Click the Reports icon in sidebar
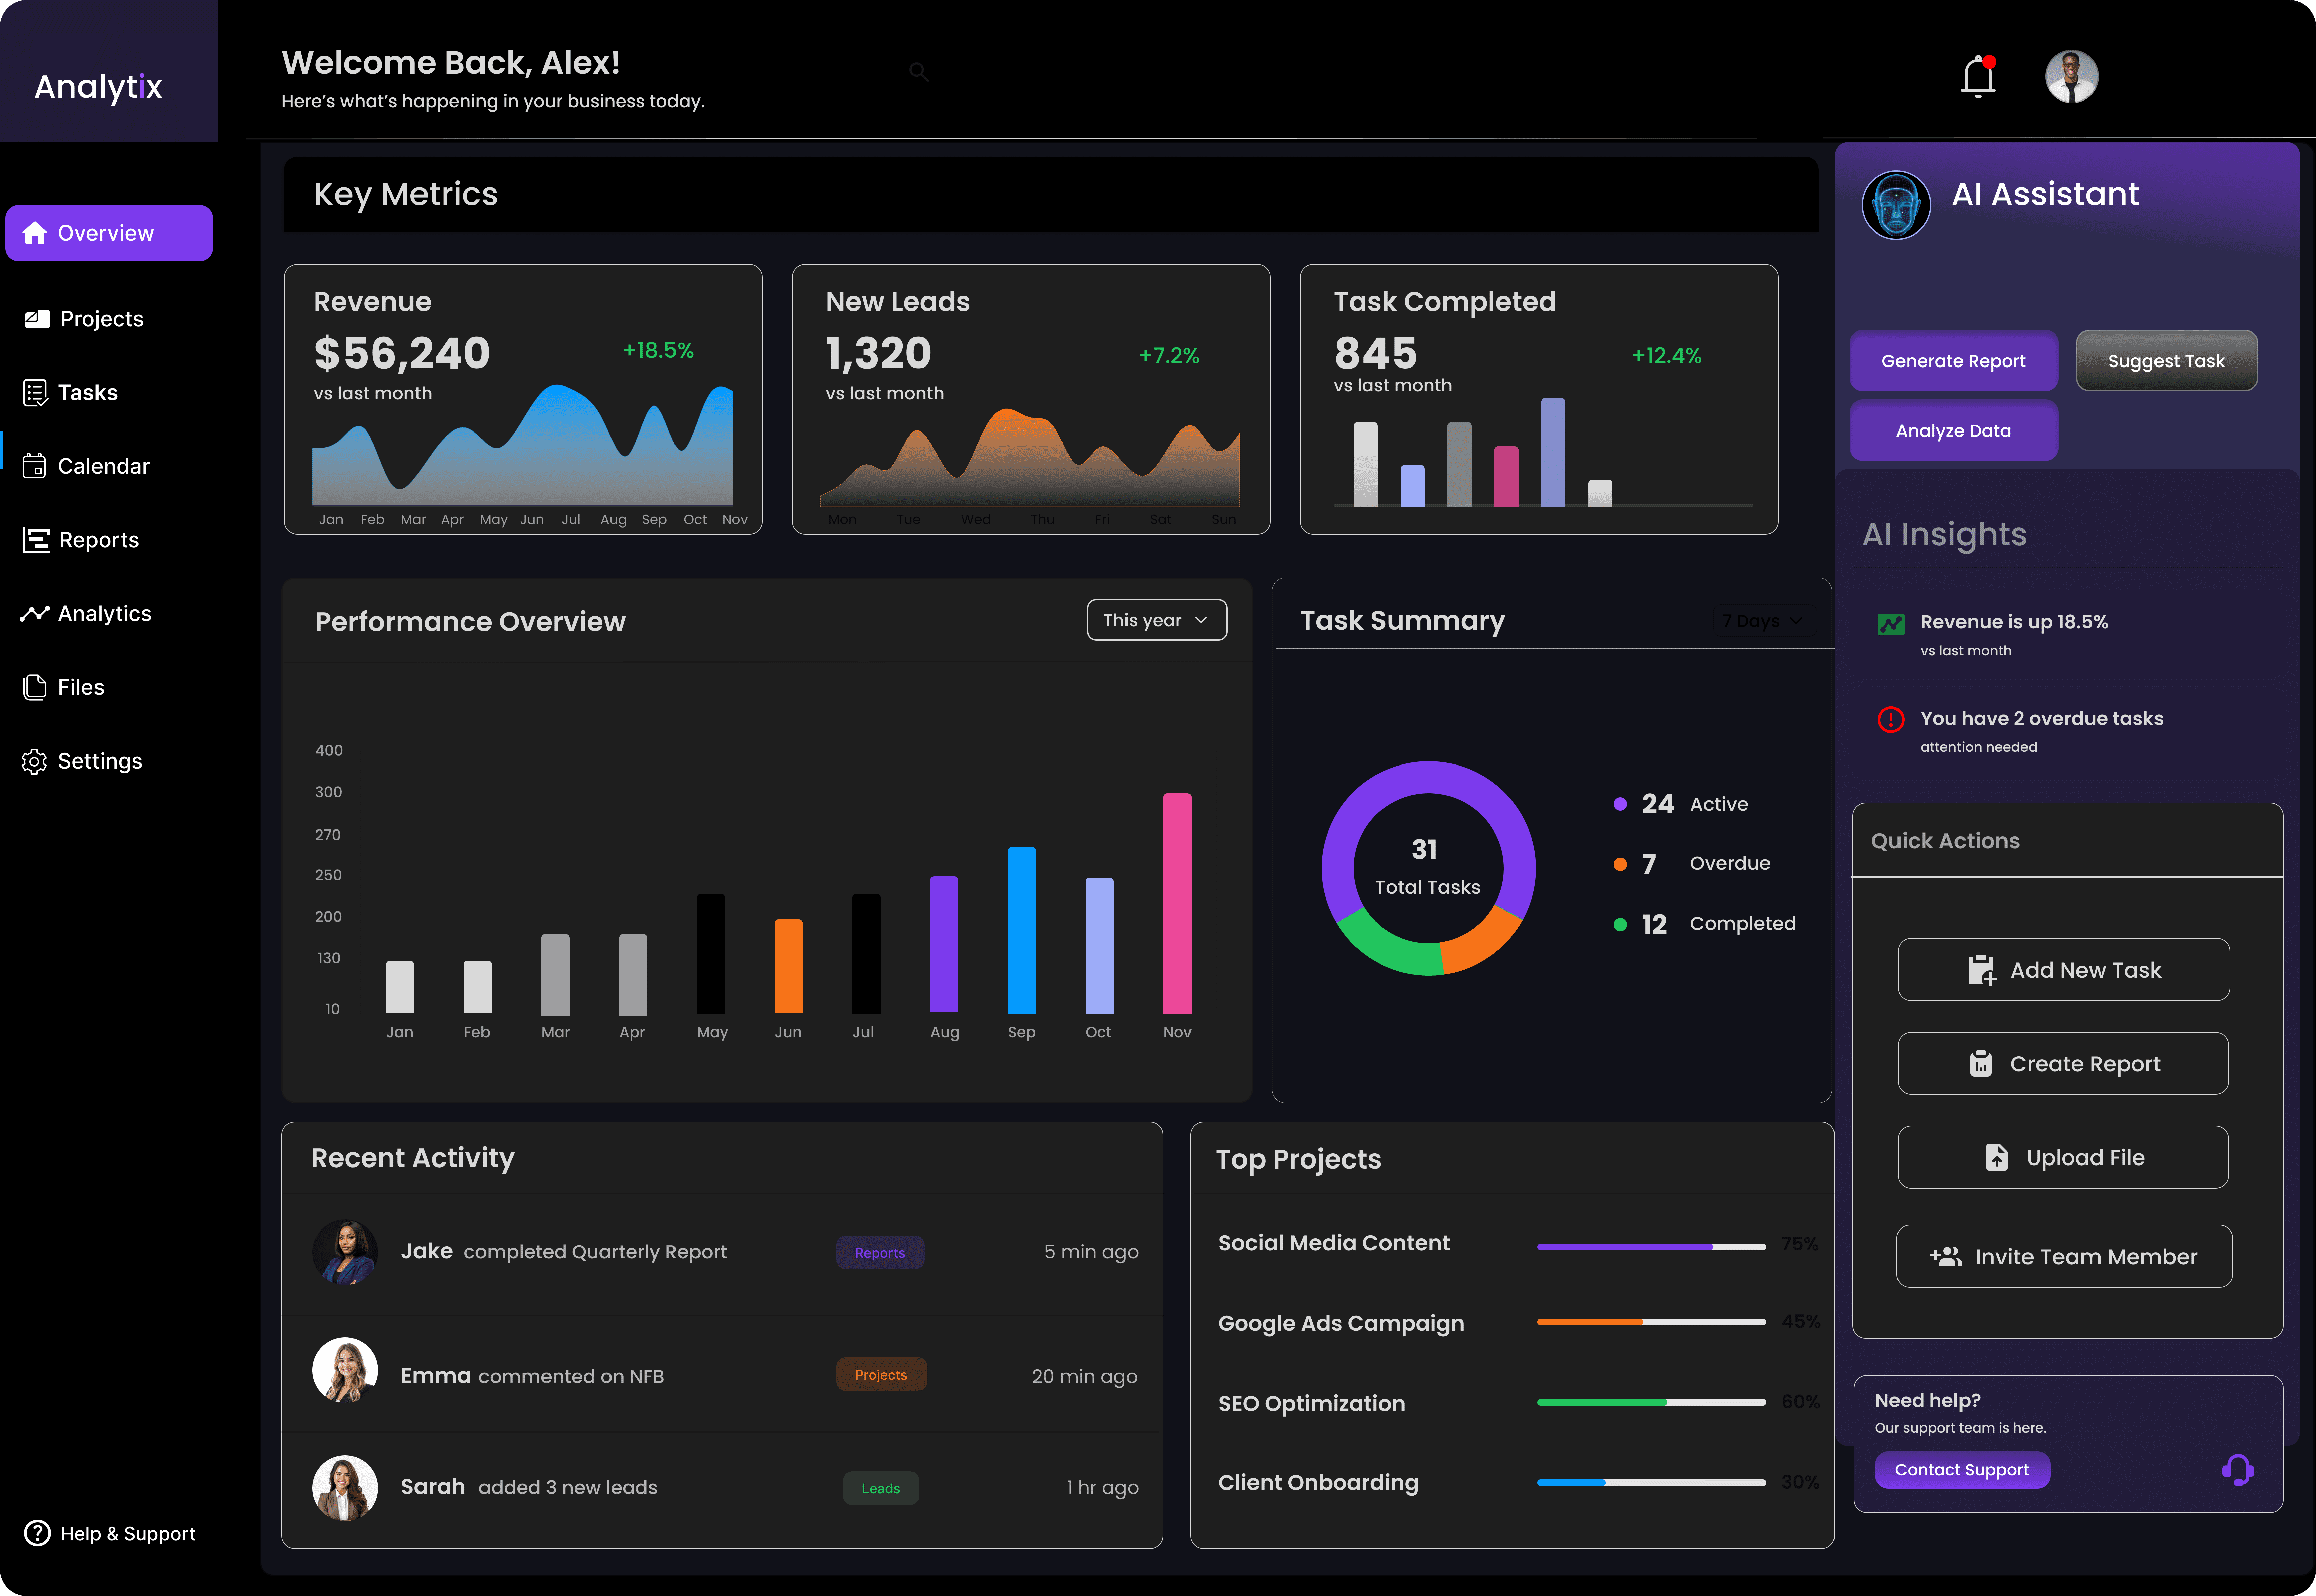This screenshot has width=2316, height=1596. [36, 540]
